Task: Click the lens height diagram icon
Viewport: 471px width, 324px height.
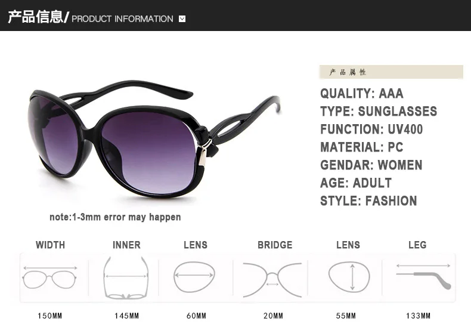Action: pyautogui.click(x=349, y=277)
